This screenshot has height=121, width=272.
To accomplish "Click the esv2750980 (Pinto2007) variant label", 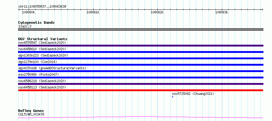I will coord(39,74).
